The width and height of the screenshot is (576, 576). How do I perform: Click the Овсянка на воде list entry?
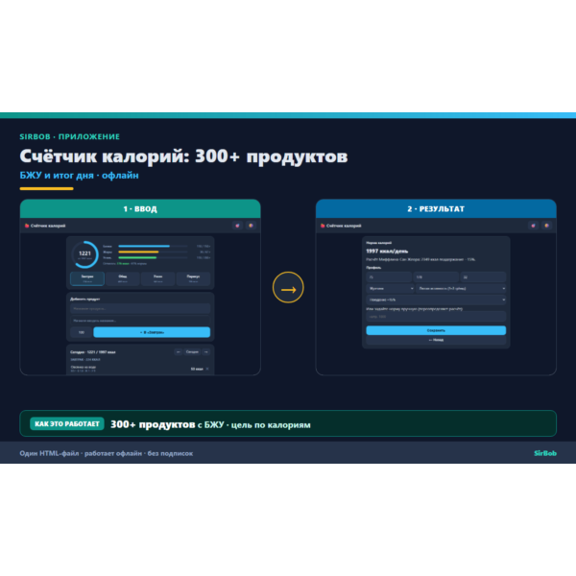pyautogui.click(x=140, y=369)
